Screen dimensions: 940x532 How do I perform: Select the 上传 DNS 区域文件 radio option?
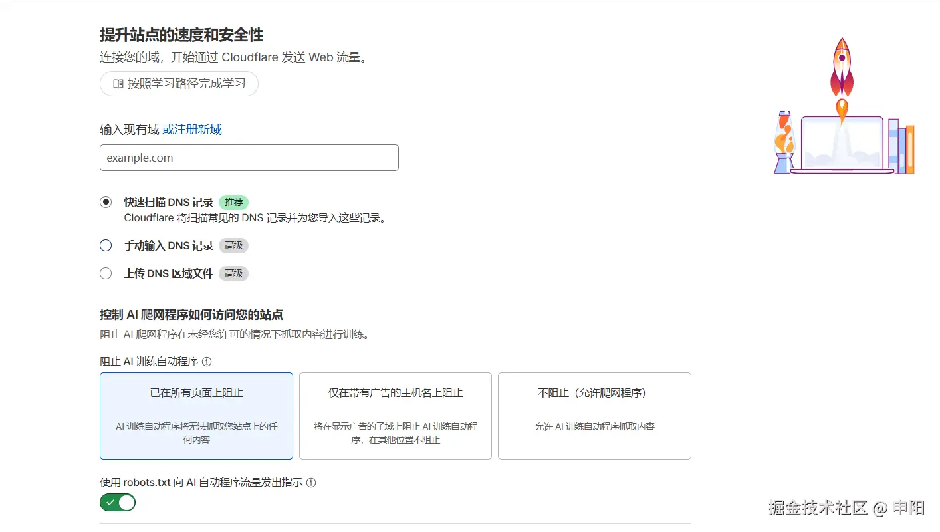point(106,273)
